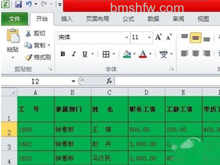Select bottom vertical alignment
The image size is (220, 165).
tap(207, 39)
